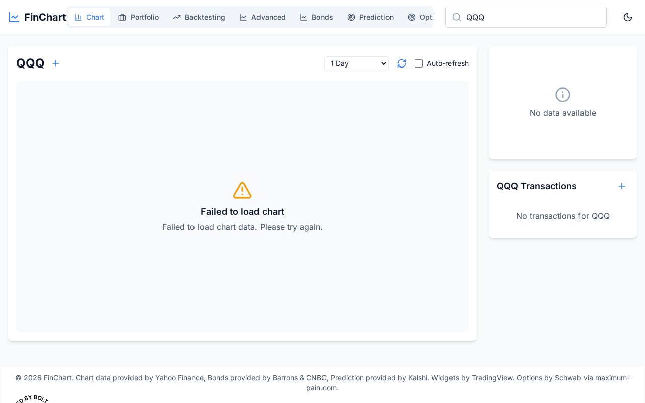Click the FinChart brand name
The image size is (645, 403).
[45, 17]
